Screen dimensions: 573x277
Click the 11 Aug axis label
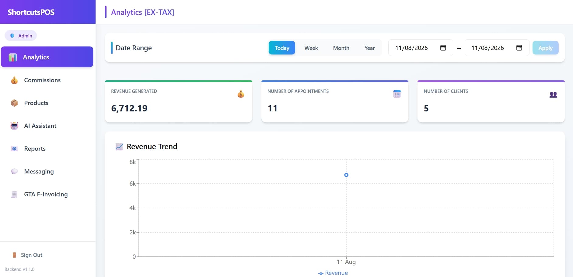(x=346, y=262)
